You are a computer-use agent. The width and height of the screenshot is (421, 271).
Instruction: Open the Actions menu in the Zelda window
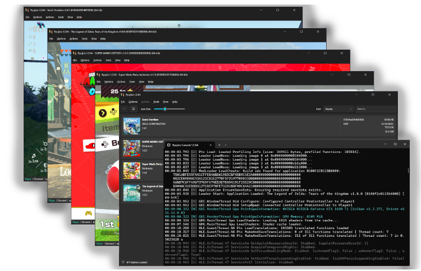tap(73, 38)
